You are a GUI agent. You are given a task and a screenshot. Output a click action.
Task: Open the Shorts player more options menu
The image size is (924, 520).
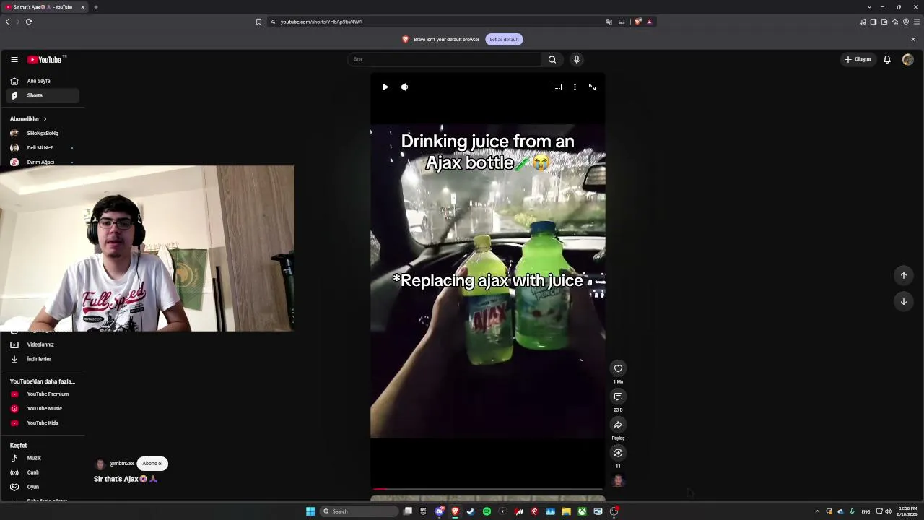tap(575, 87)
